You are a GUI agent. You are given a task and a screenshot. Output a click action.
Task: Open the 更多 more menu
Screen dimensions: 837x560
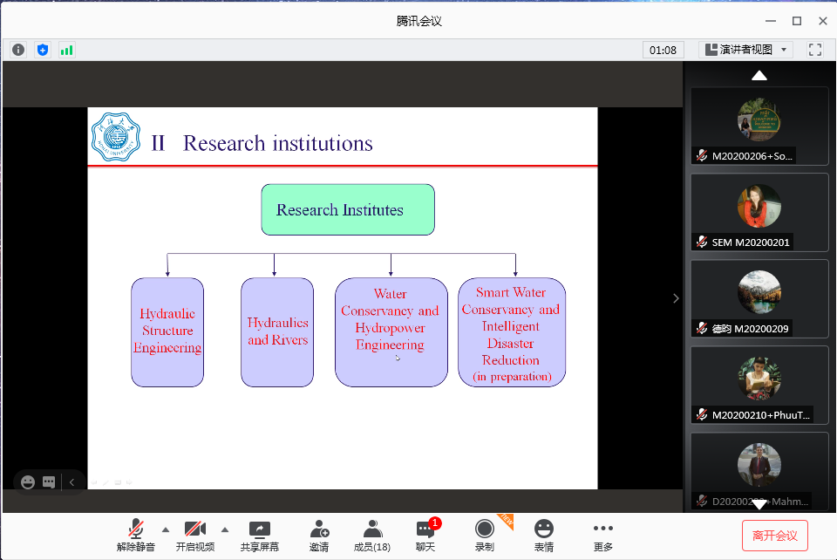pyautogui.click(x=603, y=535)
